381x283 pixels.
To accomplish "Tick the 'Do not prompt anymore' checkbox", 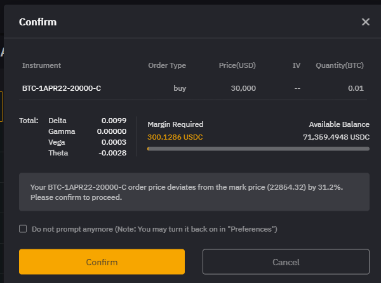I will click(x=23, y=229).
